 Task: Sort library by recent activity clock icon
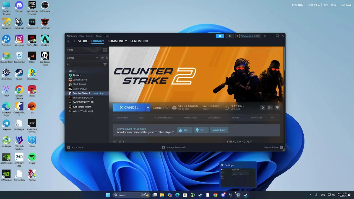coord(102,58)
